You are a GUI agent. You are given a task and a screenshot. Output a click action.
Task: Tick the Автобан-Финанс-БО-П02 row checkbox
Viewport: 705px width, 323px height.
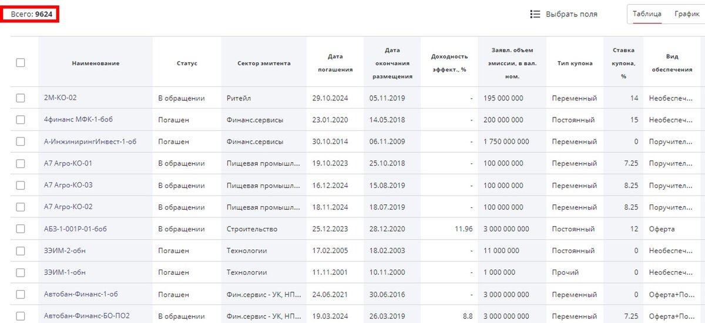coord(21,316)
